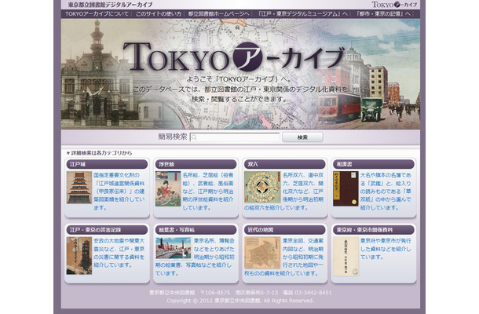Open 「江戸・東京デジタルミュージアム」へ link
Screen dimensions: 479x314
click(x=303, y=14)
